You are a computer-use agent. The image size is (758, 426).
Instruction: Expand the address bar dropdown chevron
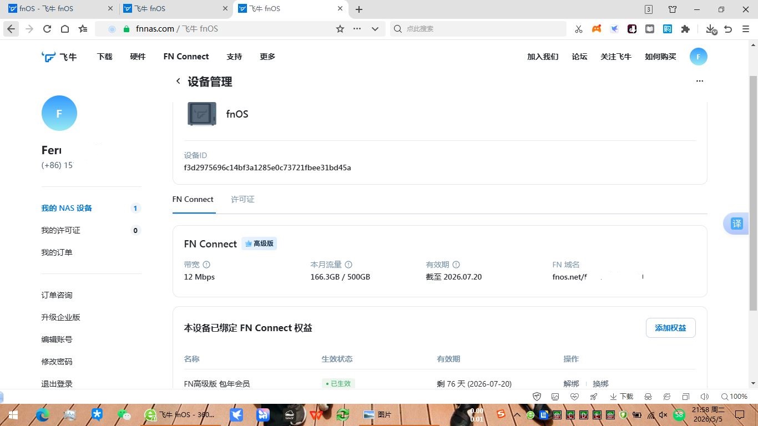click(375, 29)
